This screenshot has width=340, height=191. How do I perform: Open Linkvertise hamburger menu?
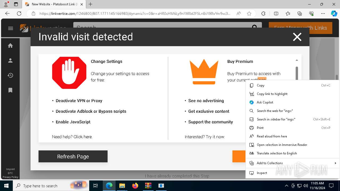click(11, 28)
